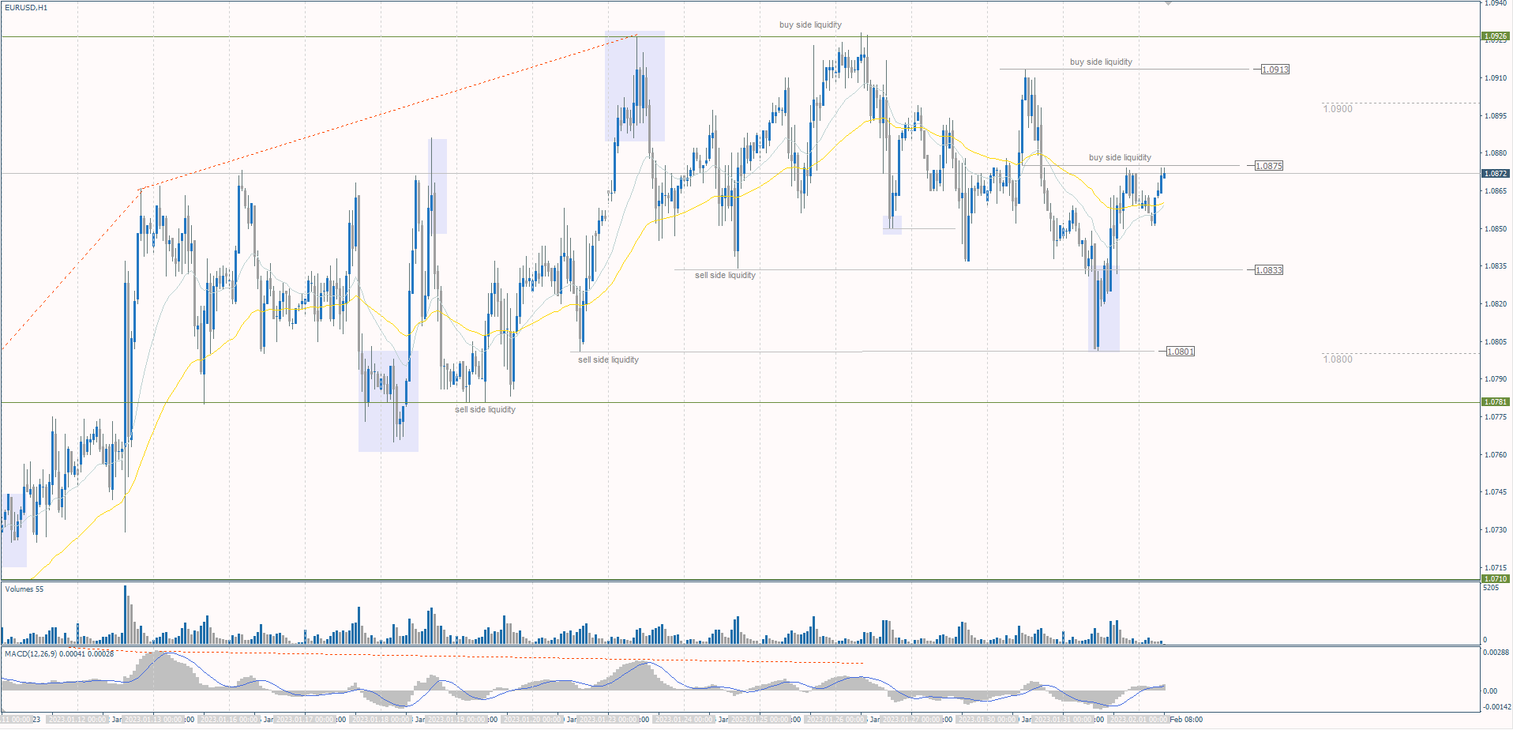The height and width of the screenshot is (730, 1513).
Task: Click the 2023.01.24 00:00 time axis label
Action: 684,720
